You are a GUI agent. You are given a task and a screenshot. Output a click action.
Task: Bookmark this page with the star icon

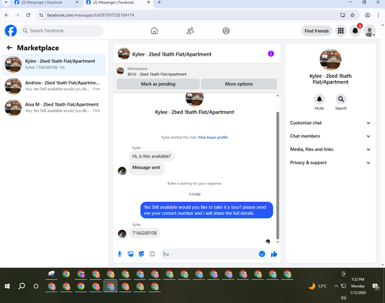353,15
